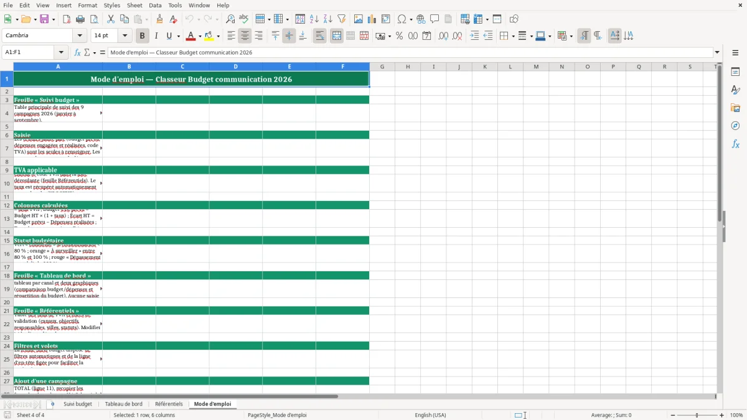Format cells as percent
The width and height of the screenshot is (747, 420).
(x=400, y=36)
